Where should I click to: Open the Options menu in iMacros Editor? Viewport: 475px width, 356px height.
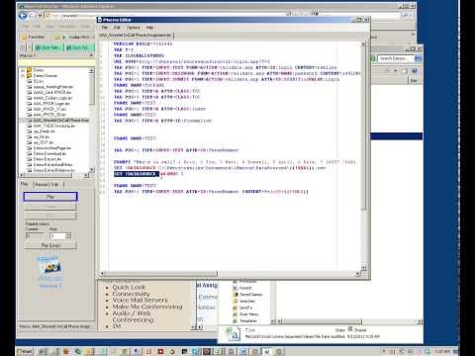tap(134, 28)
